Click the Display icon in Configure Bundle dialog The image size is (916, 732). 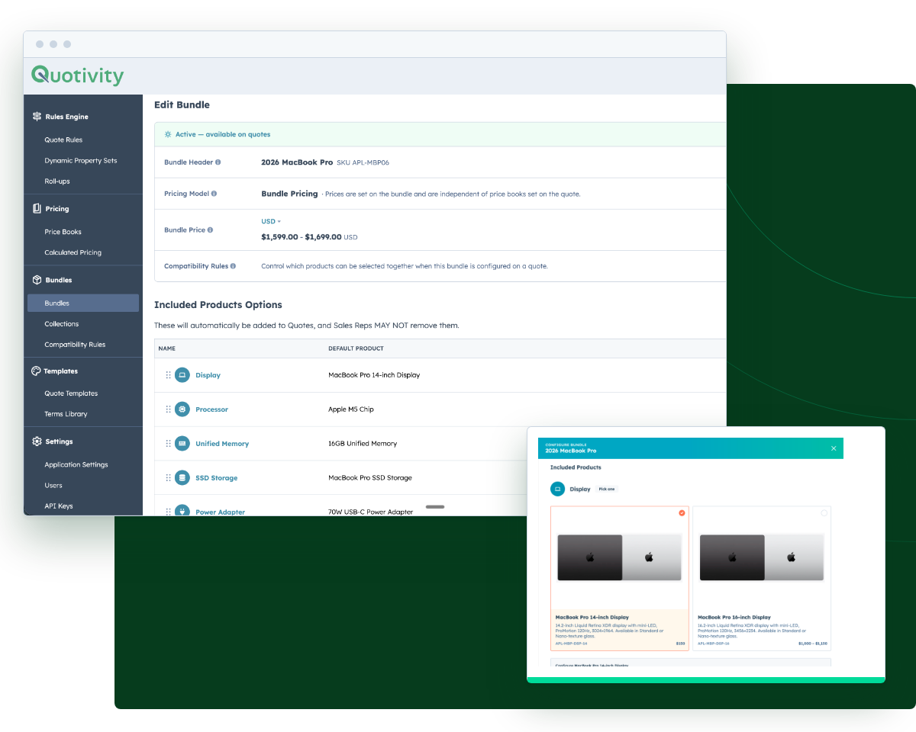[558, 489]
